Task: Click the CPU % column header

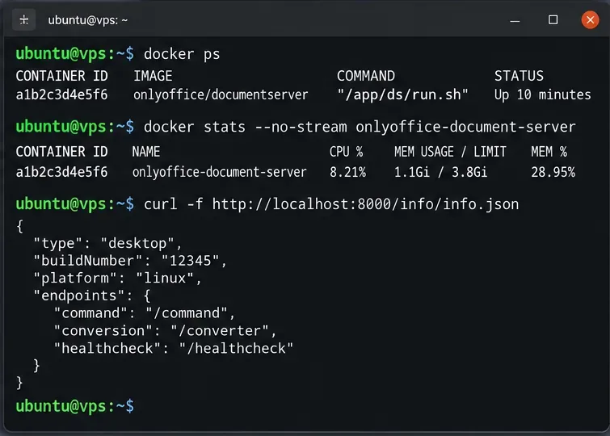Action: click(347, 152)
